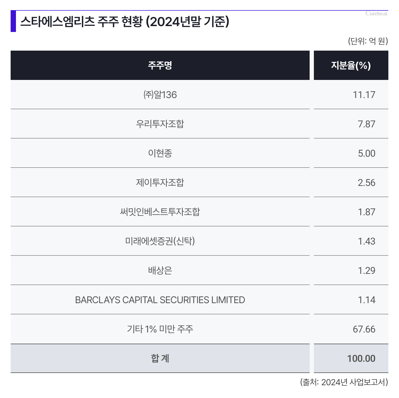Click the unit label 단위: 억 원
This screenshot has width=399, height=398.
pyautogui.click(x=368, y=41)
